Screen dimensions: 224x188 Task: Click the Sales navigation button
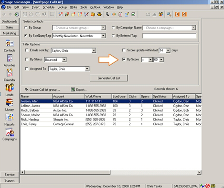coord(10,27)
